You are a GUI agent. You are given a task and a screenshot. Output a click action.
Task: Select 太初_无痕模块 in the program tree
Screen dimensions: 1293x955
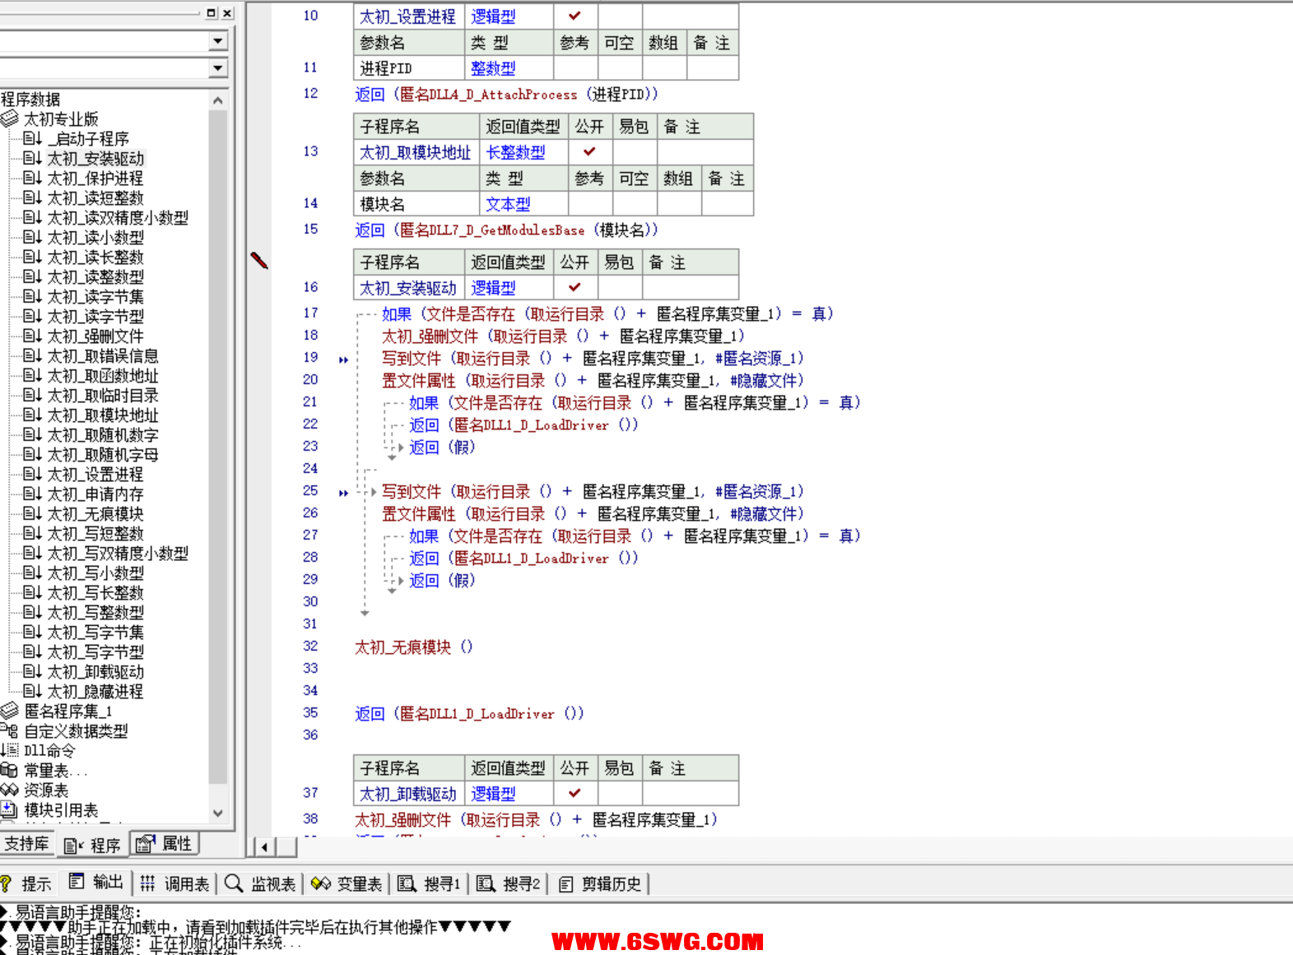(x=95, y=513)
